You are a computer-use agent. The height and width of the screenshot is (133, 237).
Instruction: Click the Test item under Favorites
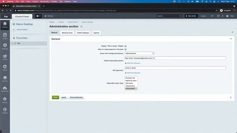tap(19, 43)
